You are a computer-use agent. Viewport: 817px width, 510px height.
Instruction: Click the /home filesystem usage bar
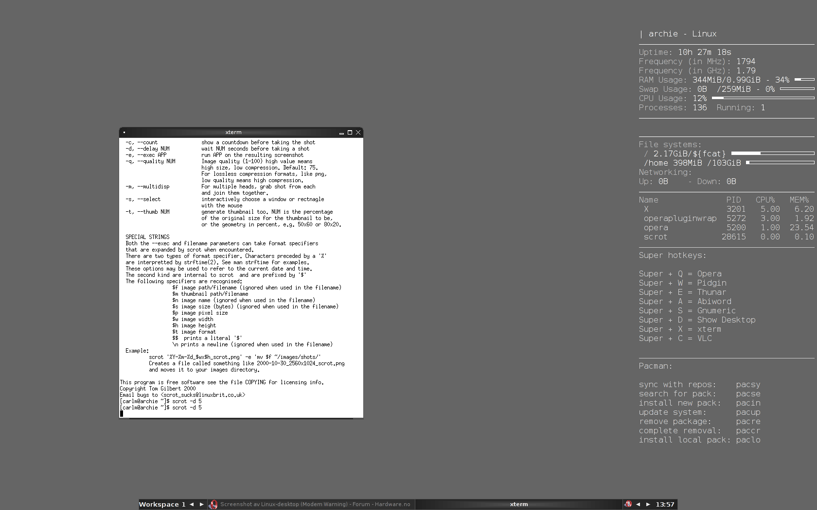click(x=780, y=162)
